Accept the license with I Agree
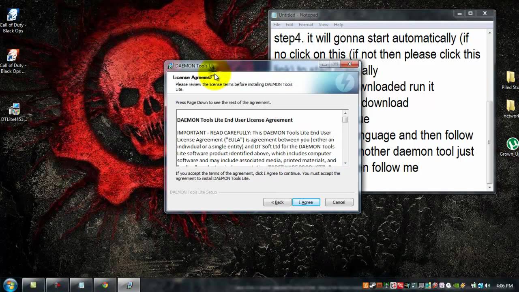Screen dimensions: 519x292 pos(306,202)
